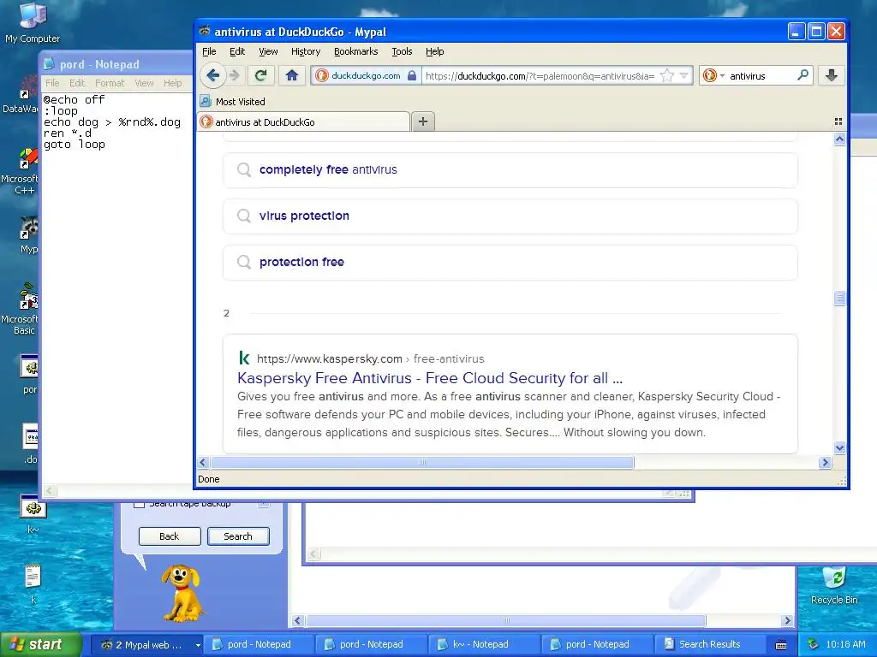Open the search engine selector dropdown

coord(713,75)
